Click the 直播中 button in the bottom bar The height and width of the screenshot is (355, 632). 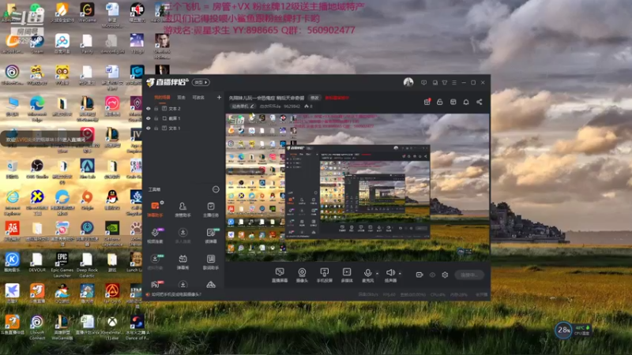click(469, 275)
